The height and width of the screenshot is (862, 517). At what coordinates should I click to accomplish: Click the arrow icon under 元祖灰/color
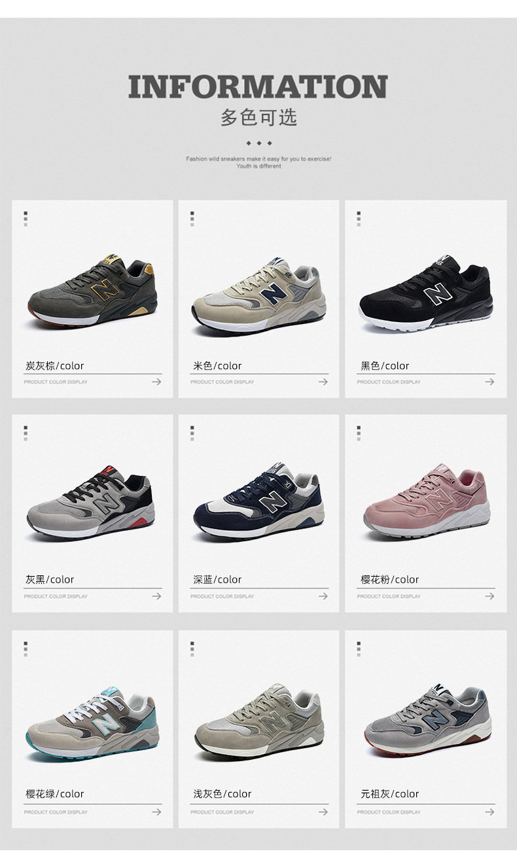[490, 812]
